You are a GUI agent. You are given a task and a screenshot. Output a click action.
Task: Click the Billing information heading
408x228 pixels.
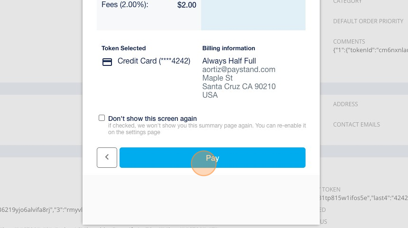(229, 48)
